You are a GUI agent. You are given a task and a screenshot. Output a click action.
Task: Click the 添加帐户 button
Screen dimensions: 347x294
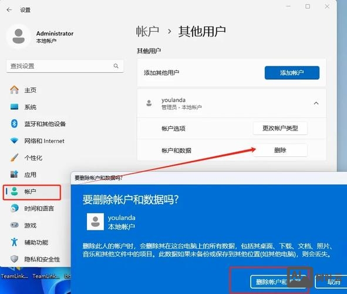(x=292, y=72)
